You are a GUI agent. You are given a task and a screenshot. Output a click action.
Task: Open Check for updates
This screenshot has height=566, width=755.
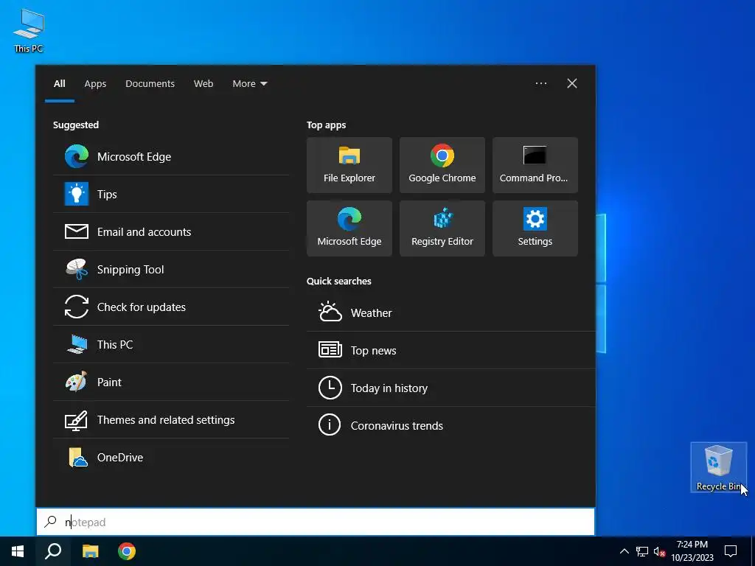171,307
